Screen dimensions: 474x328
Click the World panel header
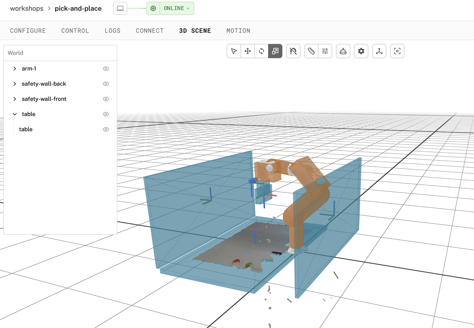tap(60, 53)
